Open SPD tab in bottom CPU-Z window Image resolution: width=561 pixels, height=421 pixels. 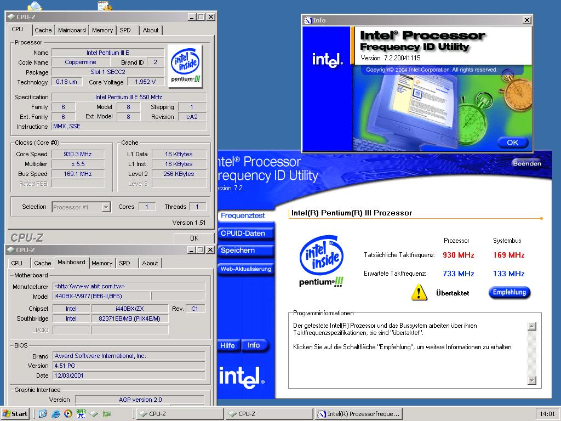124,263
